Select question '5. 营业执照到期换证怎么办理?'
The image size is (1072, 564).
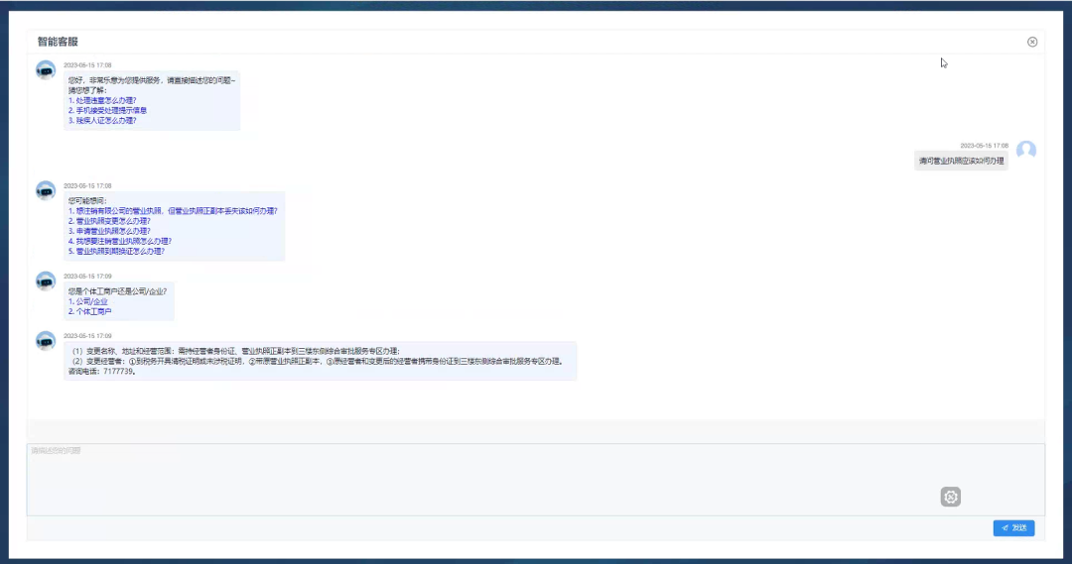[x=116, y=252]
